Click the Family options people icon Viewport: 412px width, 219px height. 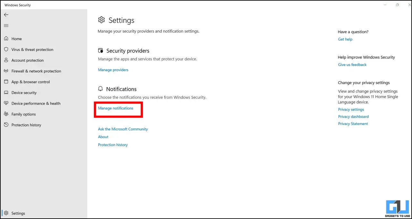6,114
